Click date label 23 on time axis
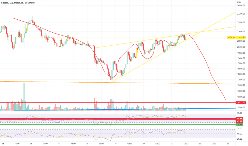This screenshot has height=146, width=248. pyautogui.click(x=228, y=144)
